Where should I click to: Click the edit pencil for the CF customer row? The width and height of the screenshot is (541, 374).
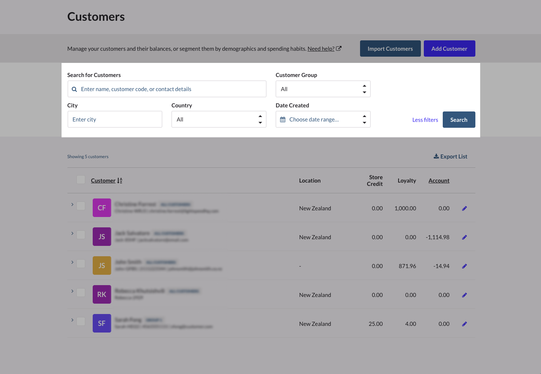pos(464,208)
